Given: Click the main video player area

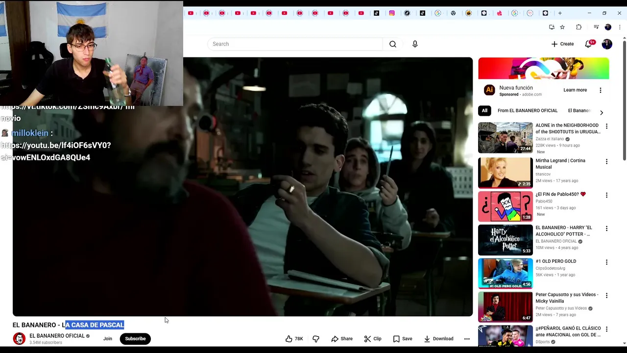Looking at the screenshot, I should pyautogui.click(x=242, y=187).
